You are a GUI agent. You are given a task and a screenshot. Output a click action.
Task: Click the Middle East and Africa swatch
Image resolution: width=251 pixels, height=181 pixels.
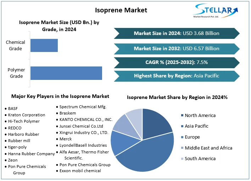182,148
